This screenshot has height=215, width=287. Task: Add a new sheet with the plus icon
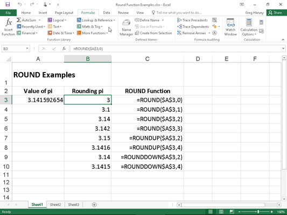click(x=94, y=205)
